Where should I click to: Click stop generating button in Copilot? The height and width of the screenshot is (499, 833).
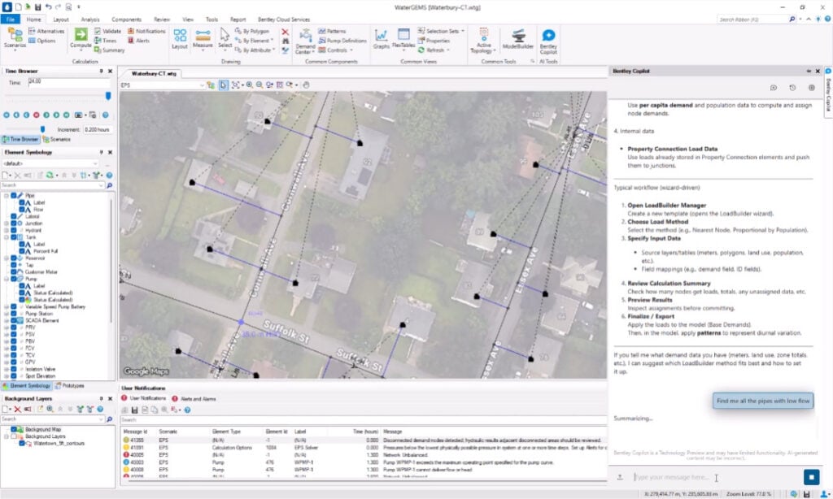[x=811, y=477]
